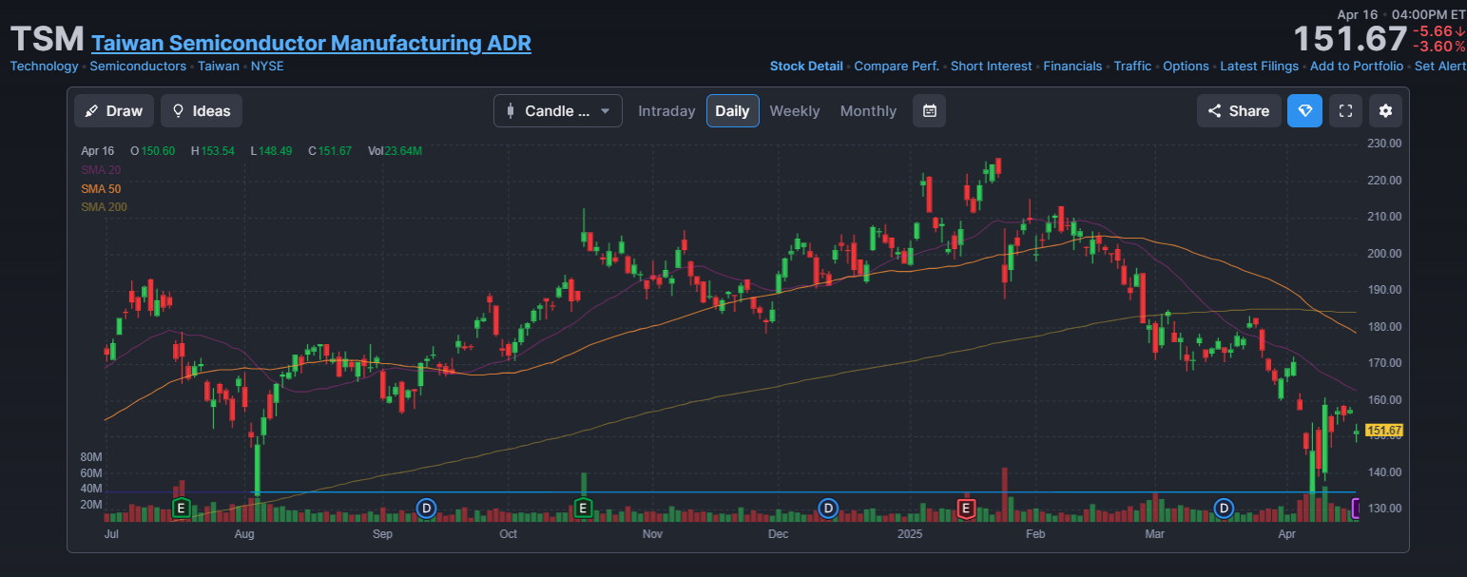Open the Traffic link
Viewport: 1467px width, 577px height.
point(1132,67)
